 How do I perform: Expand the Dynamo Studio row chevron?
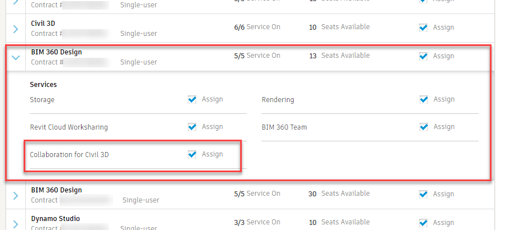tap(16, 223)
